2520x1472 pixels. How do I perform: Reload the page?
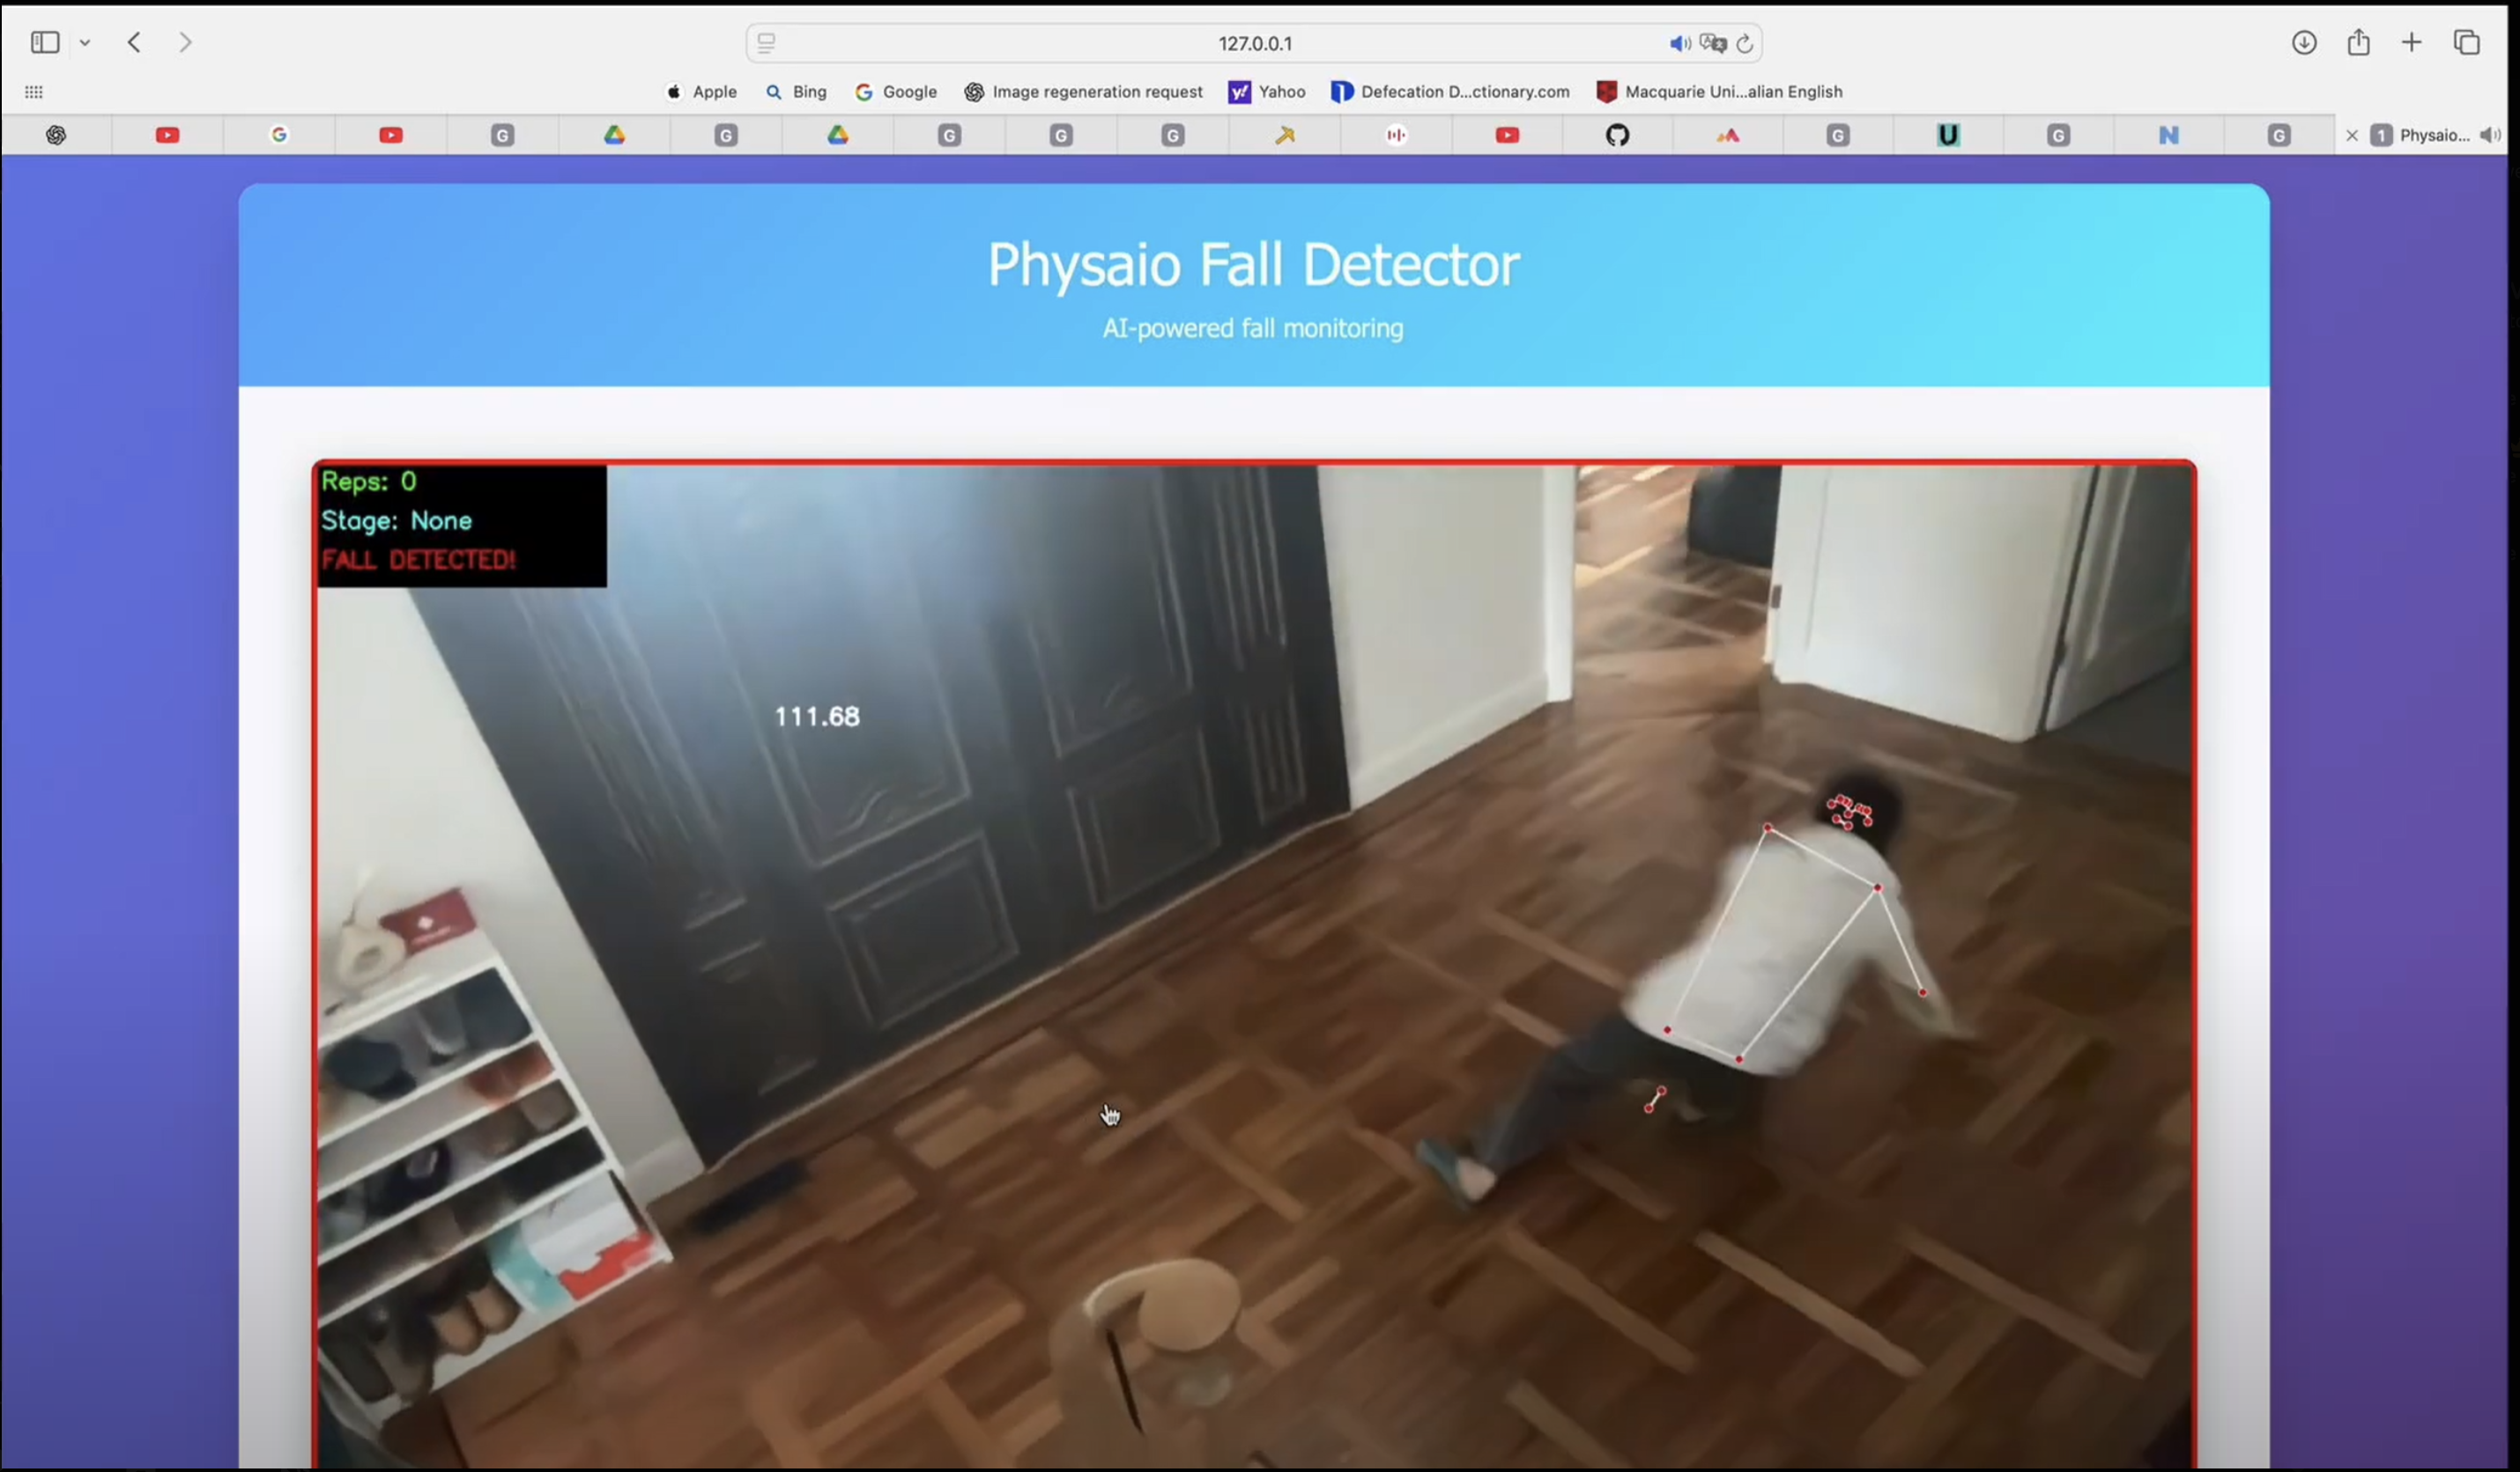[x=1745, y=44]
